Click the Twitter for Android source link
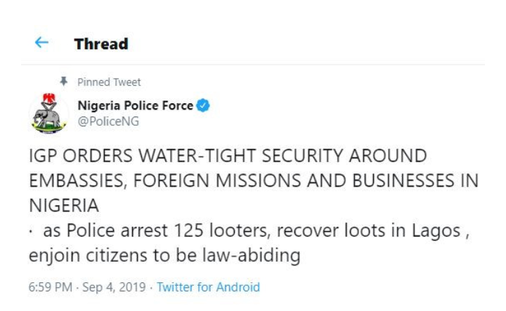This screenshot has width=506, height=311. [208, 287]
